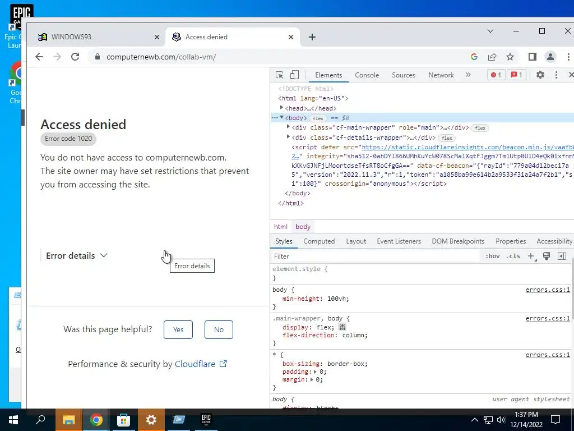Open the Windows Start menu
Screen dimensions: 574x431
[x=13, y=420]
